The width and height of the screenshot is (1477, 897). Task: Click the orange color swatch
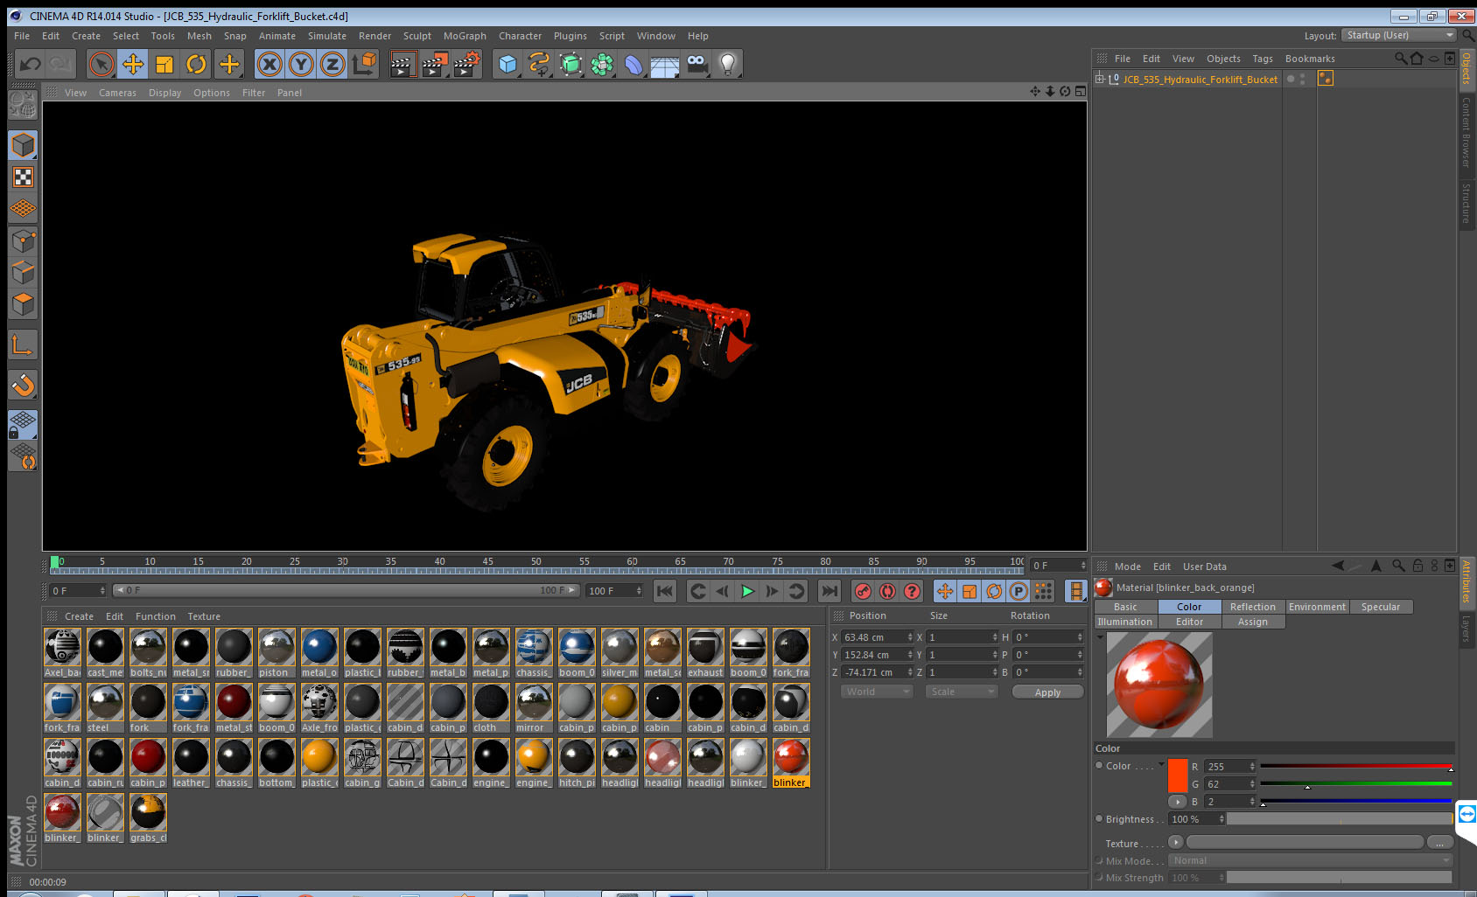tap(1178, 775)
